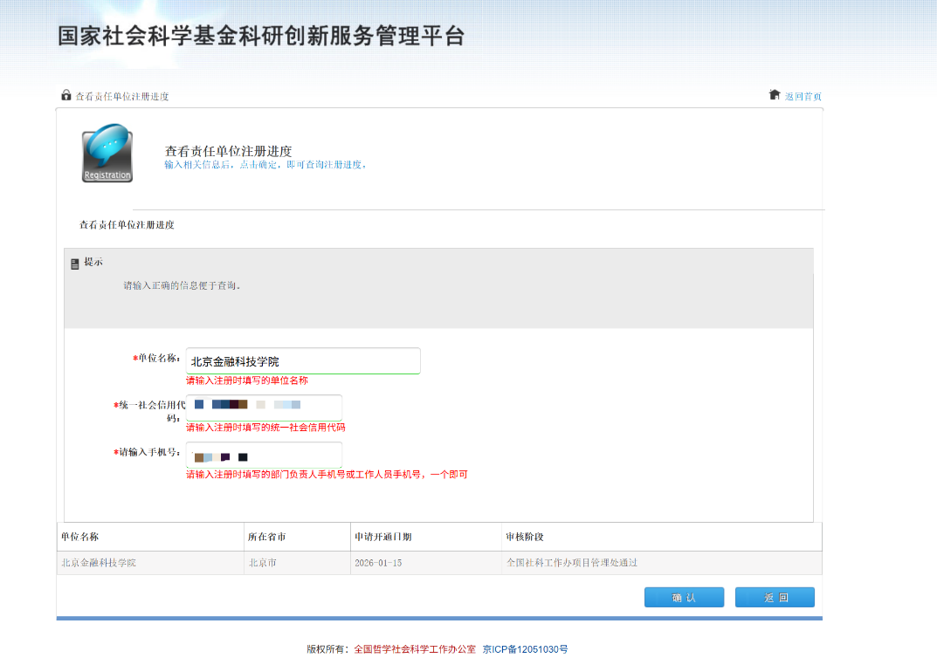This screenshot has height=658, width=937.
Task: Click the home icon beside 返回首页
Action: tap(774, 95)
